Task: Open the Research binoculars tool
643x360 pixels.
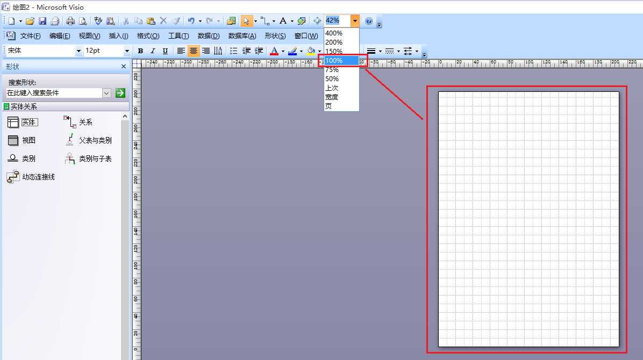Action: pos(110,21)
